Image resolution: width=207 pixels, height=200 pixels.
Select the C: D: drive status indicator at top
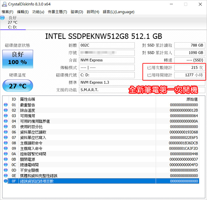(x=13, y=22)
